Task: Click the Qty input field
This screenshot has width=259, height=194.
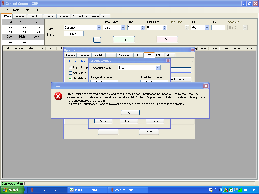Action: tap(135, 28)
